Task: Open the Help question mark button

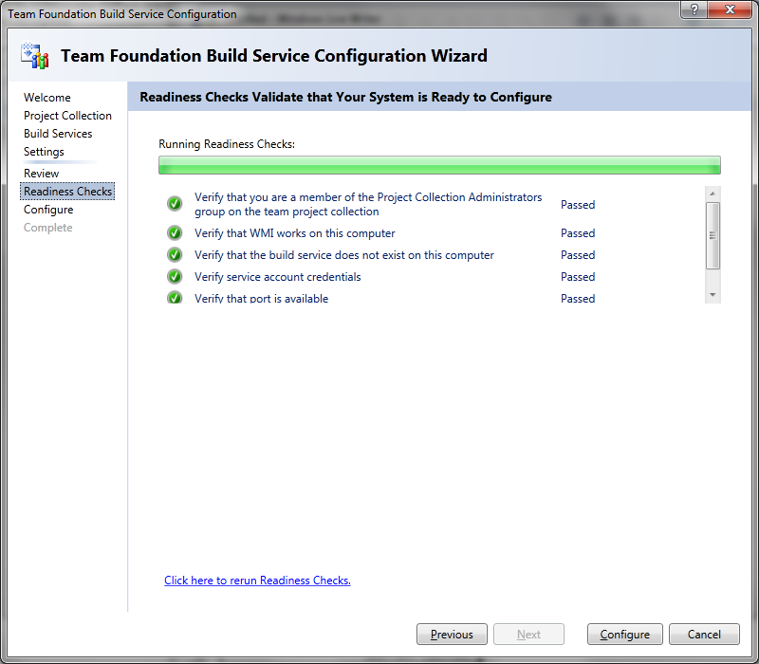Action: [x=694, y=9]
